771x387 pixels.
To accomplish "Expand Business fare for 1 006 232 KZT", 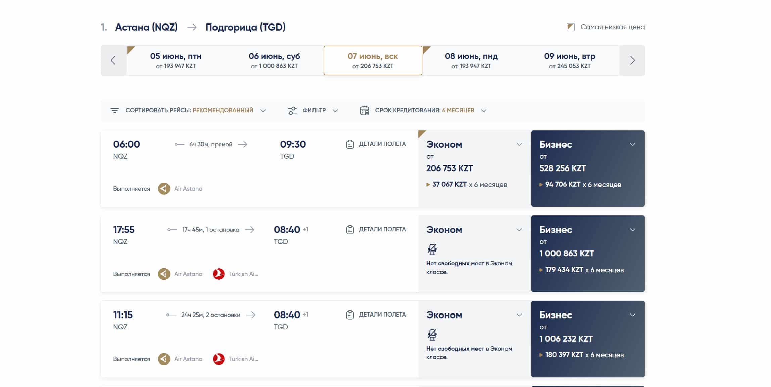I will pyautogui.click(x=632, y=315).
